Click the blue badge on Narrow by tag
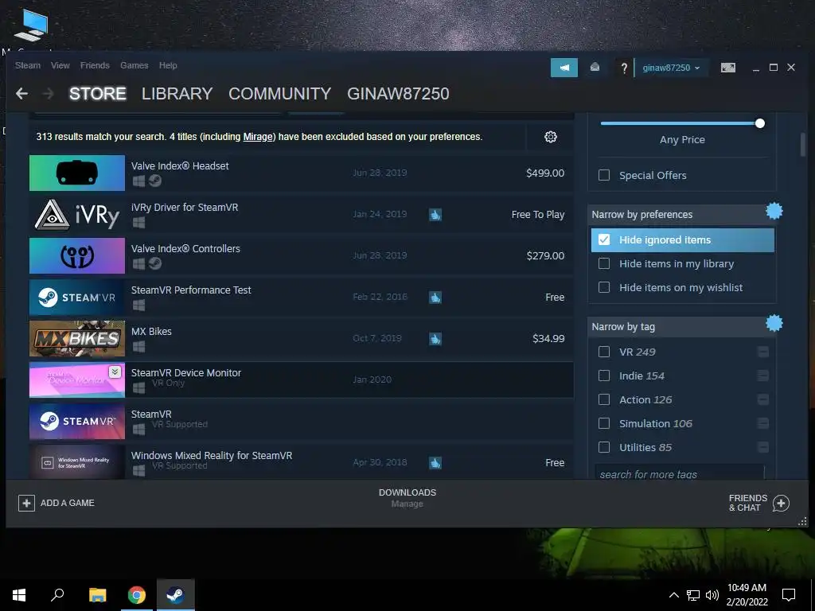 tap(774, 323)
